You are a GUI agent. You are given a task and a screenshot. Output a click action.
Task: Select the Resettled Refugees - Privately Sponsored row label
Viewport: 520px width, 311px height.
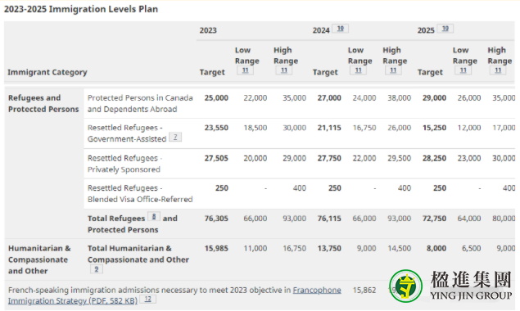tap(124, 164)
